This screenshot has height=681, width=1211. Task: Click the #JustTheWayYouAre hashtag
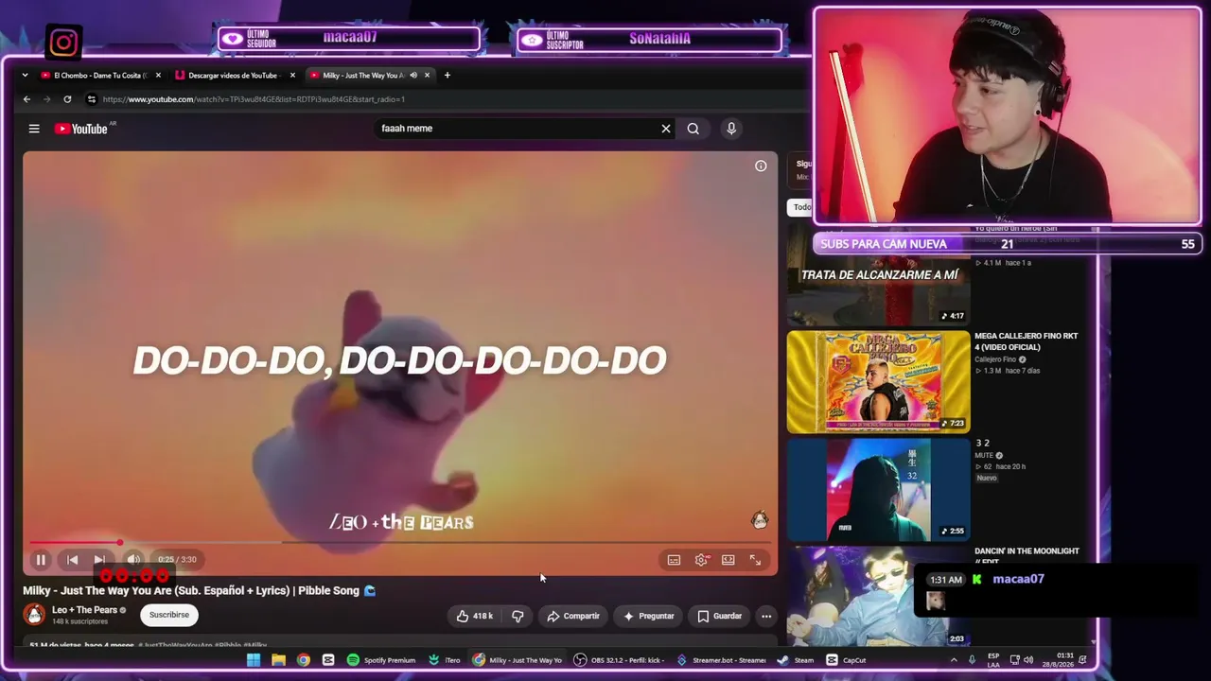(x=175, y=645)
